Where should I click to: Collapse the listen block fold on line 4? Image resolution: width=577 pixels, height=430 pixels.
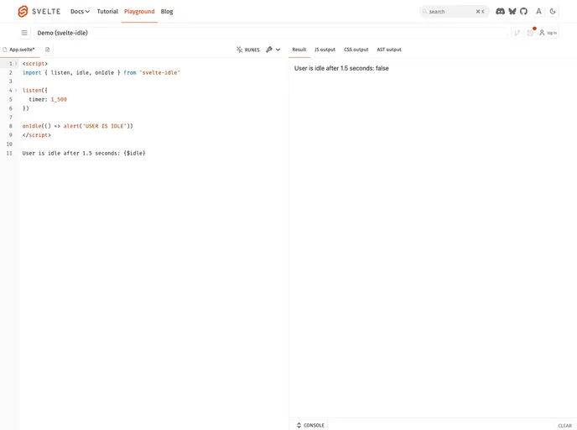pyautogui.click(x=16, y=90)
